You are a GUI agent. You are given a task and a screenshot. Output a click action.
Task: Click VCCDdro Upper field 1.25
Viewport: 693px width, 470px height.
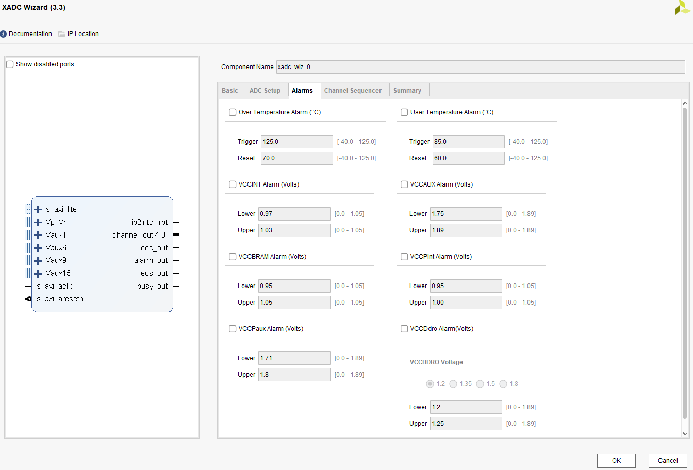(x=466, y=424)
